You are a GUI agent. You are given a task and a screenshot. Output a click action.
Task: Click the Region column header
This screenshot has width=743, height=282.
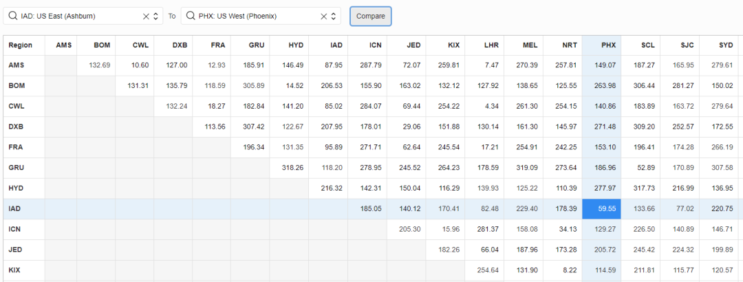pos(21,45)
